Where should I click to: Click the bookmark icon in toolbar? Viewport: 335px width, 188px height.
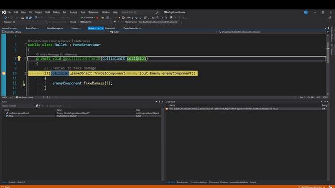pyautogui.click(x=171, y=18)
